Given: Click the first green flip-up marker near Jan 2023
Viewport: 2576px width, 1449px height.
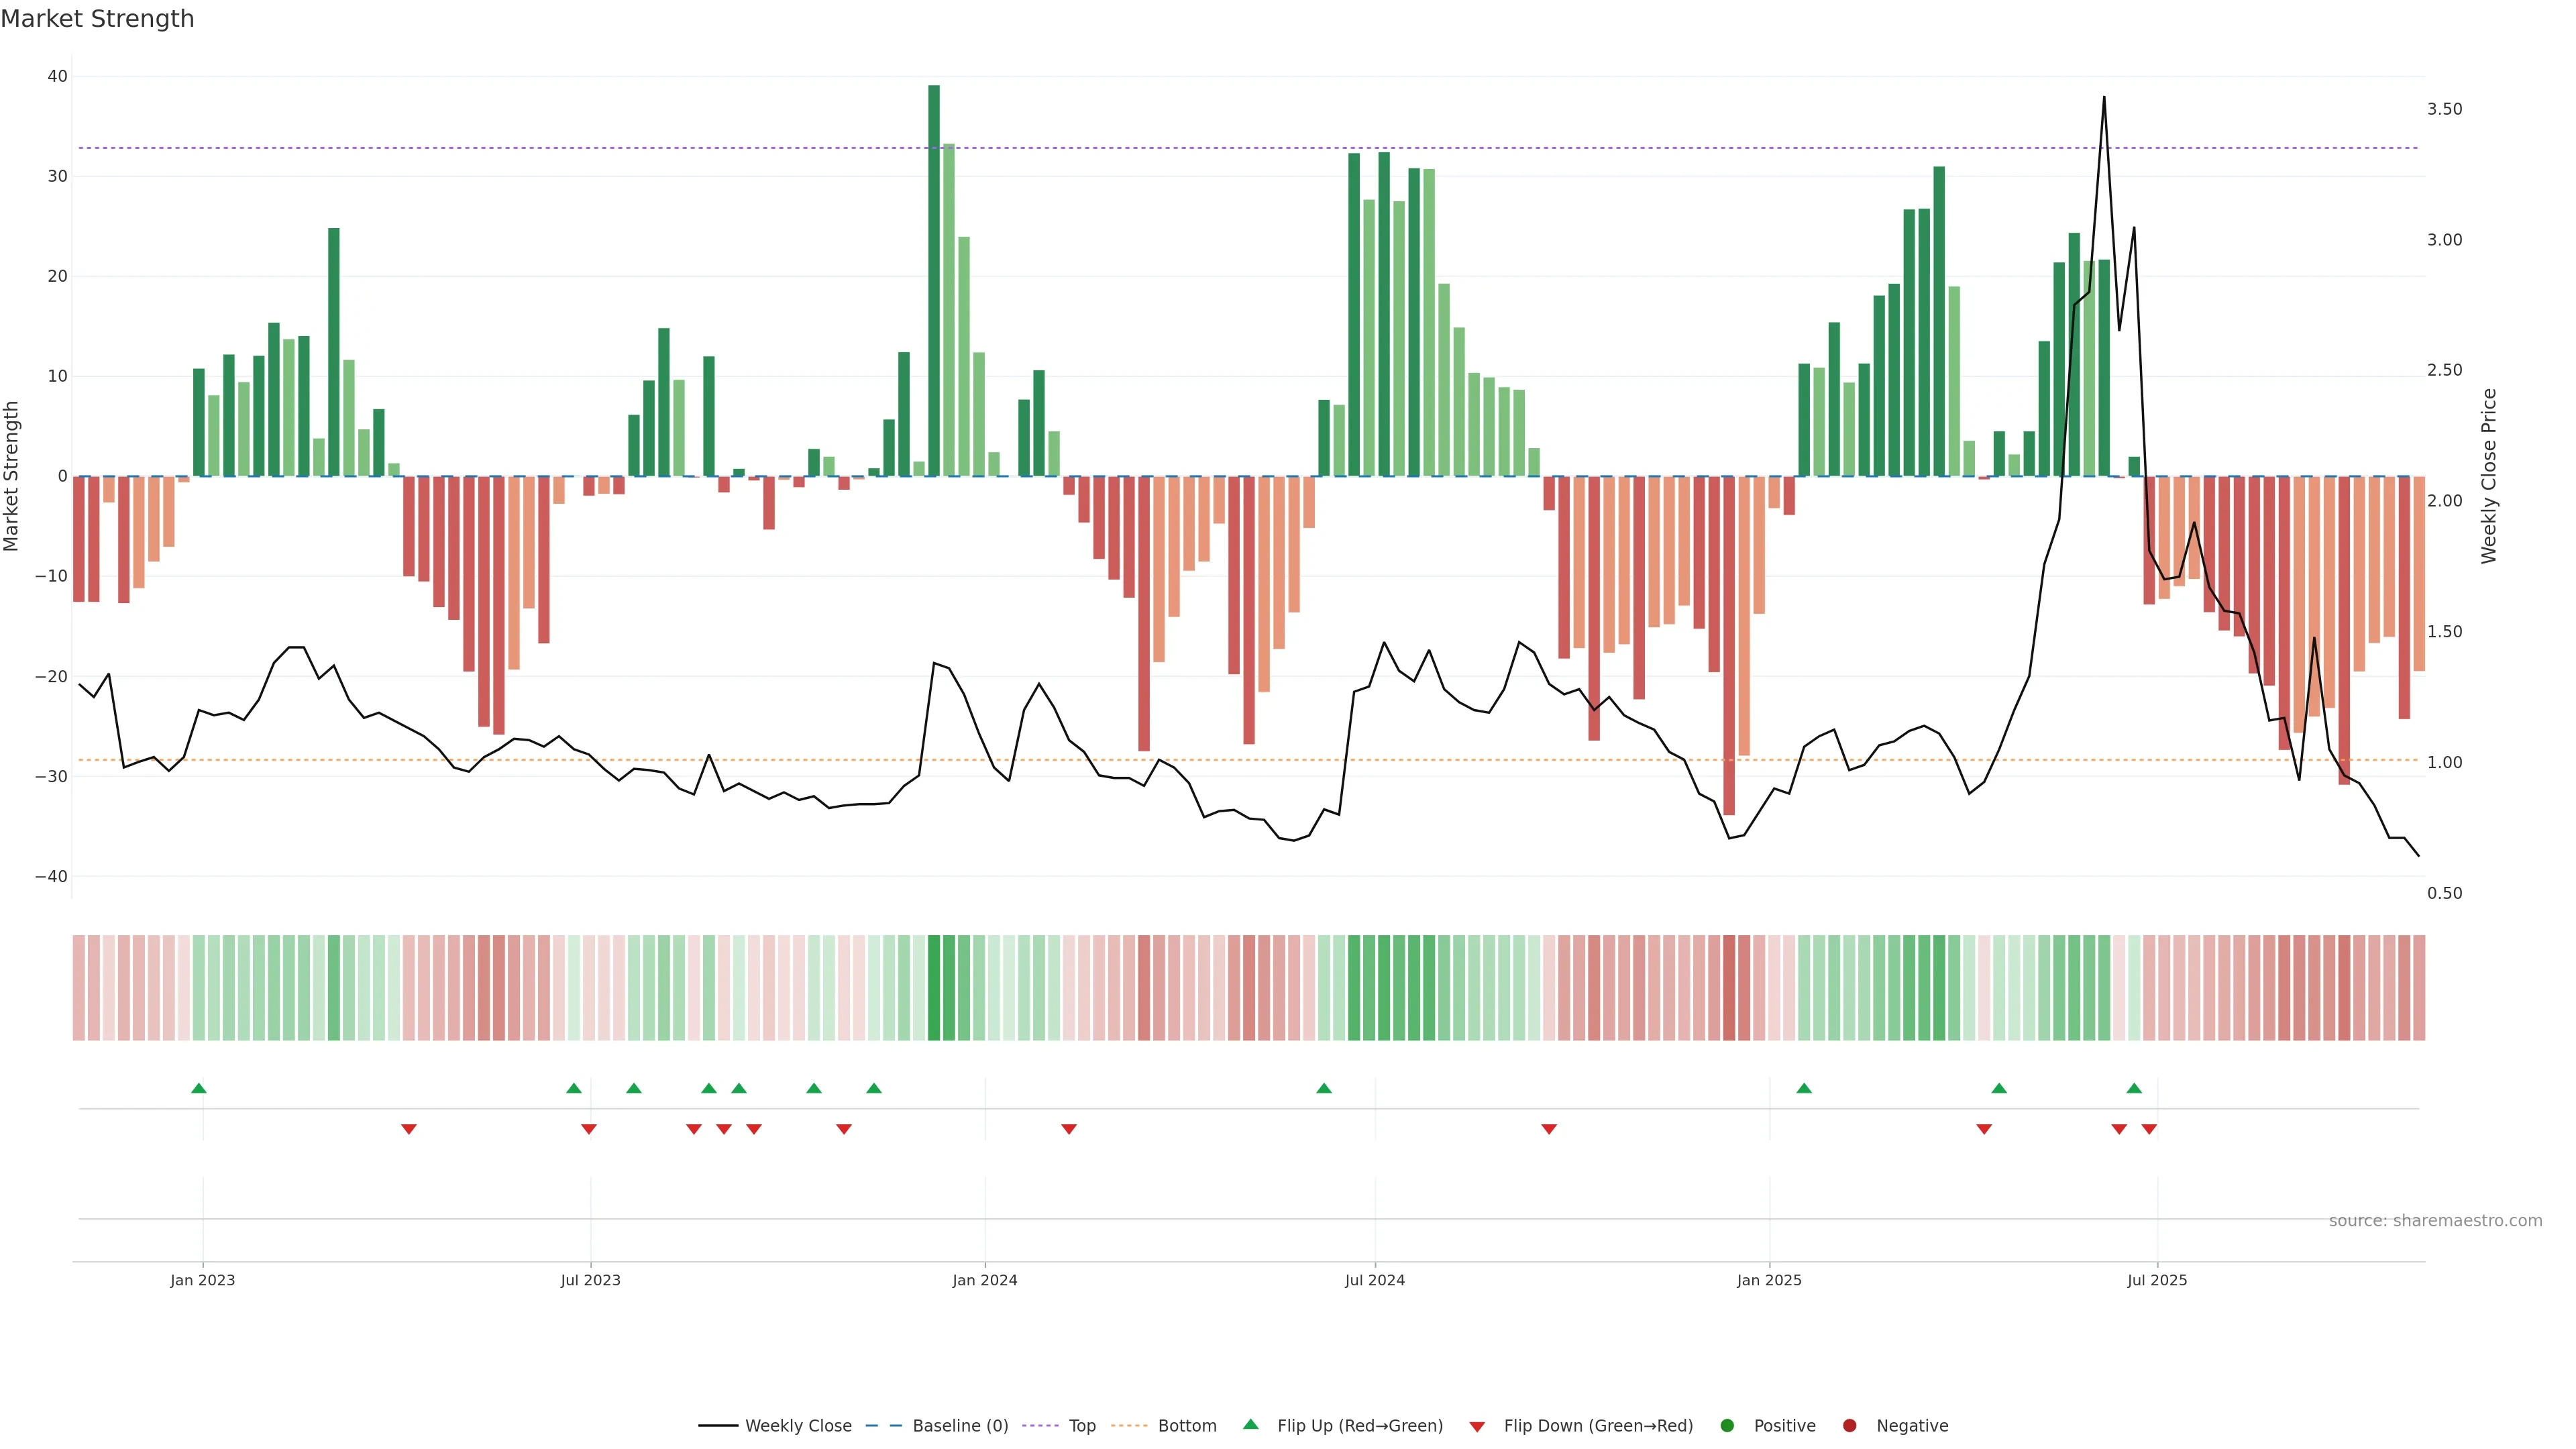Looking at the screenshot, I should 199,1088.
